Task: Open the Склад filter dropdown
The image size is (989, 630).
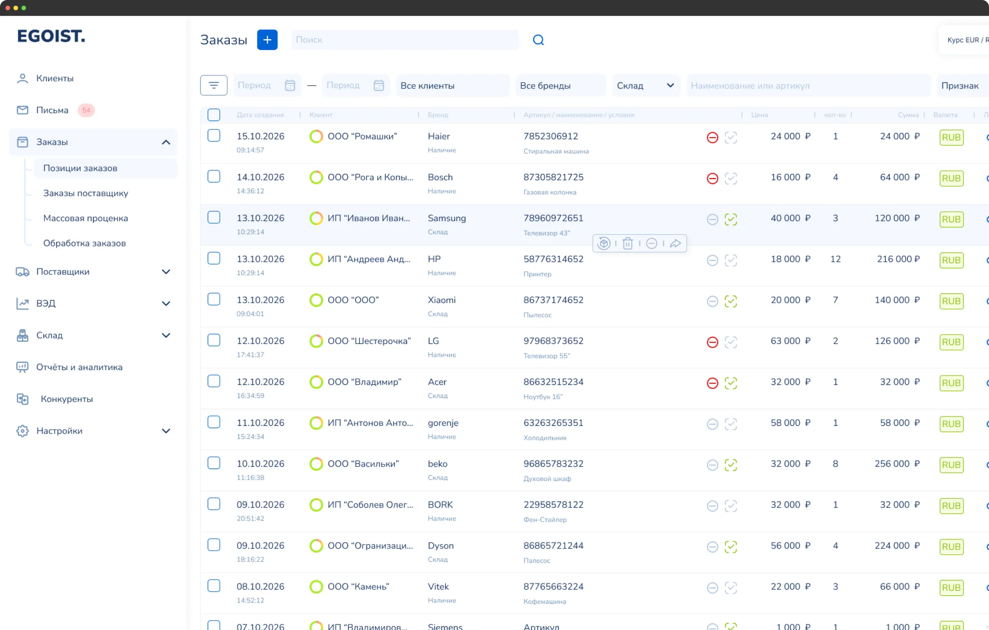Action: [646, 85]
